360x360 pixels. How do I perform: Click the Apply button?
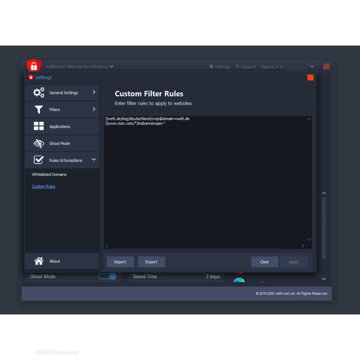[294, 262]
